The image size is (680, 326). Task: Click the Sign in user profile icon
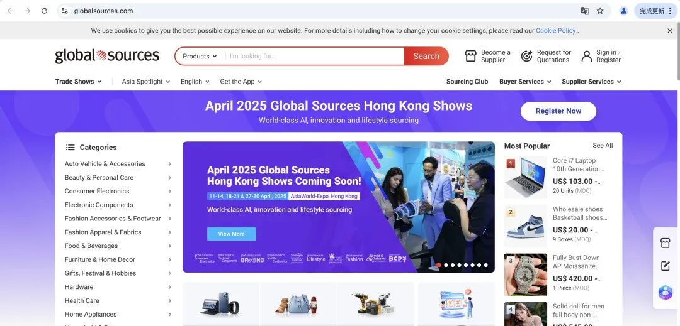pyautogui.click(x=587, y=57)
